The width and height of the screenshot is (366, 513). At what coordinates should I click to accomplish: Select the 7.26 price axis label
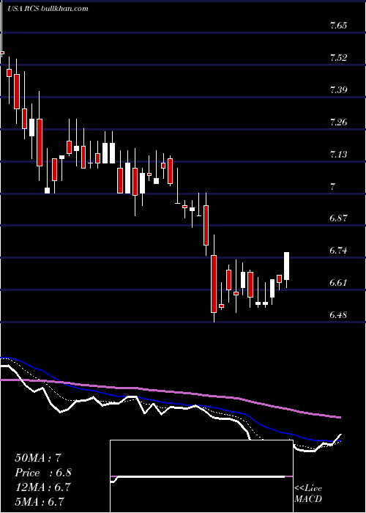point(338,122)
